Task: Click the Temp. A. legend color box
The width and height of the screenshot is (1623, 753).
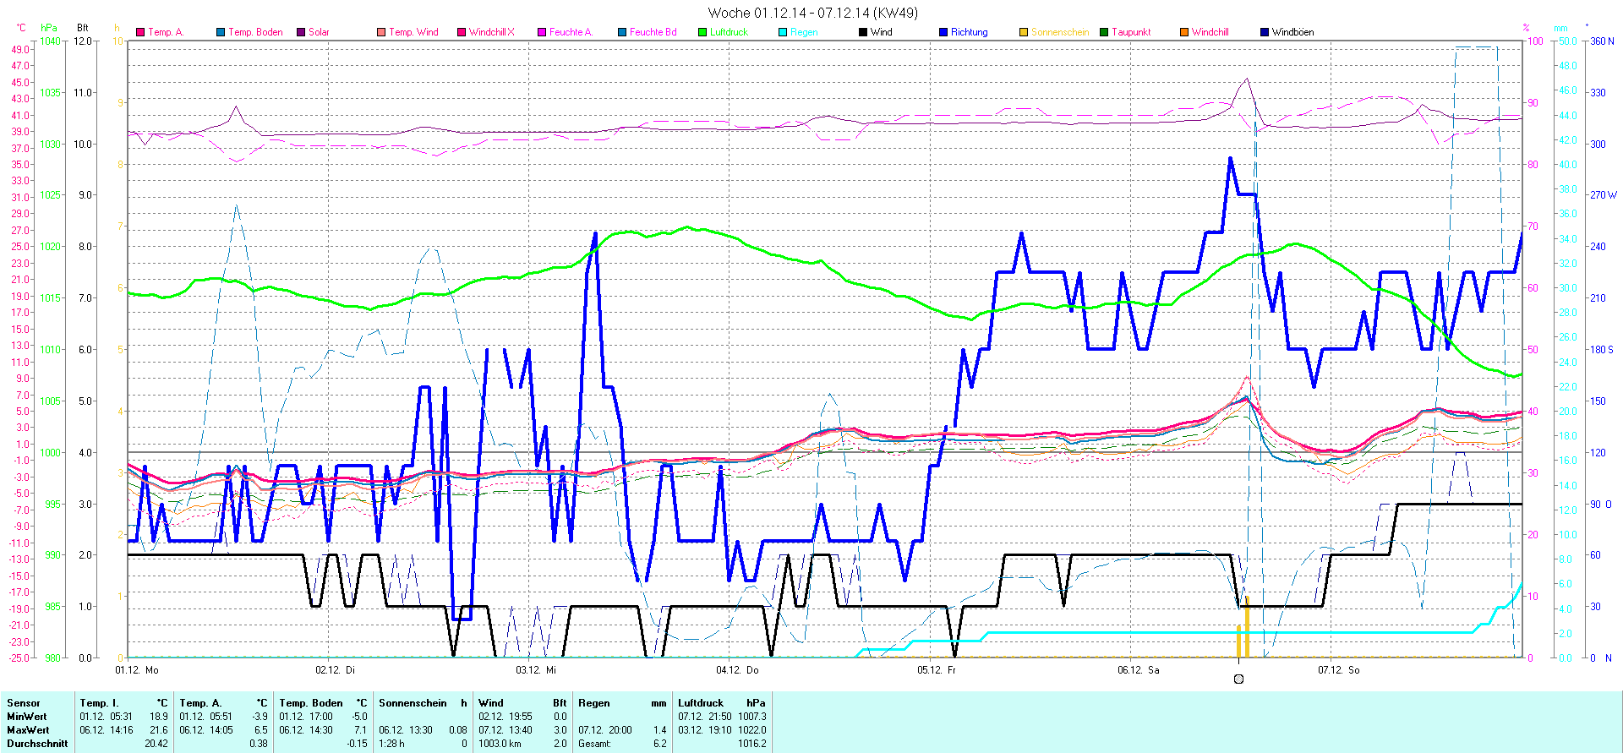Action: pos(140,32)
